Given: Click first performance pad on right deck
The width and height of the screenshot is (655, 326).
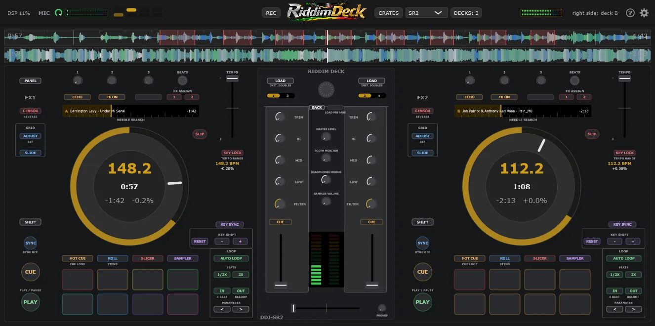Looking at the screenshot, I should 470,280.
